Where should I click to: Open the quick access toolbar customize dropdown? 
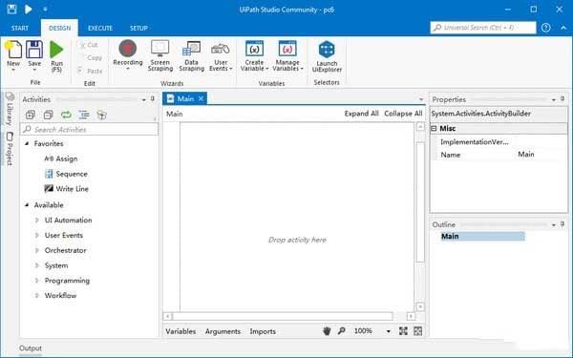click(x=45, y=10)
